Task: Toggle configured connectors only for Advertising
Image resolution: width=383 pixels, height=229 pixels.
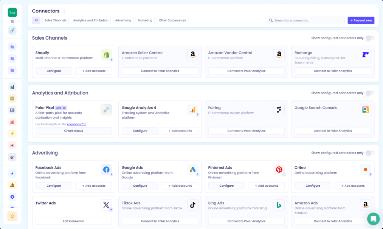Action: coord(370,153)
